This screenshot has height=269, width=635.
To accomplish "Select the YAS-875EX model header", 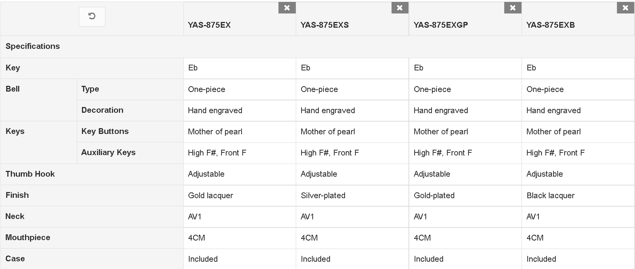I will [x=209, y=25].
